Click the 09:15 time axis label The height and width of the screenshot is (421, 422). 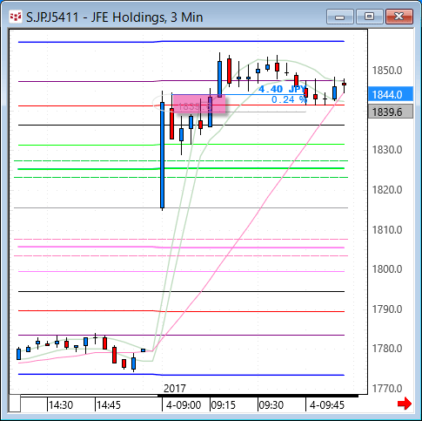click(224, 405)
